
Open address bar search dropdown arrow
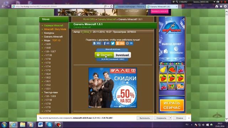(x=108, y=6)
